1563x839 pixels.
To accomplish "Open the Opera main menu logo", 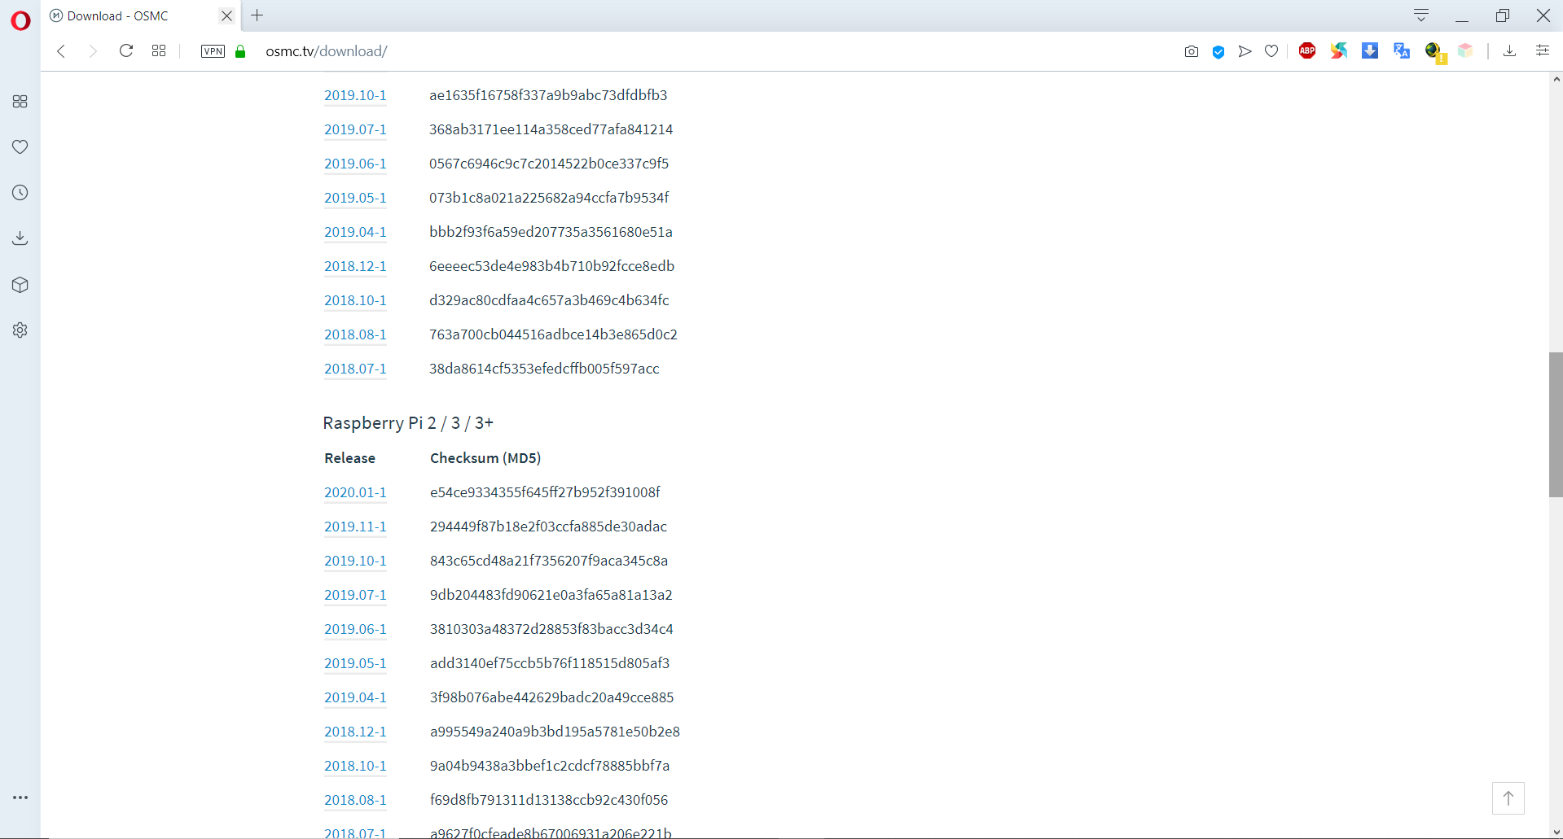I will point(20,20).
